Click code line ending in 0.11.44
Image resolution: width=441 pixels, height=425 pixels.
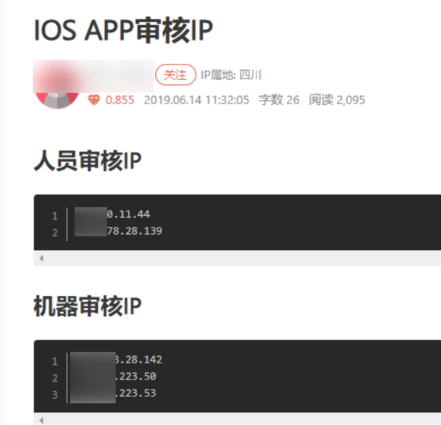112,214
